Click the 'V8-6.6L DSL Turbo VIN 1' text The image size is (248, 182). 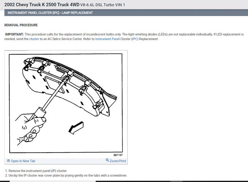103,5
